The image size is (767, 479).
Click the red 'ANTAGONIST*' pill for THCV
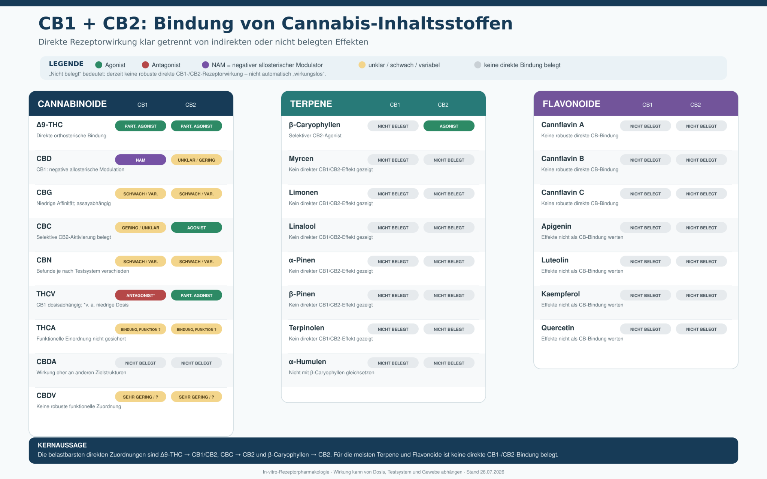140,295
